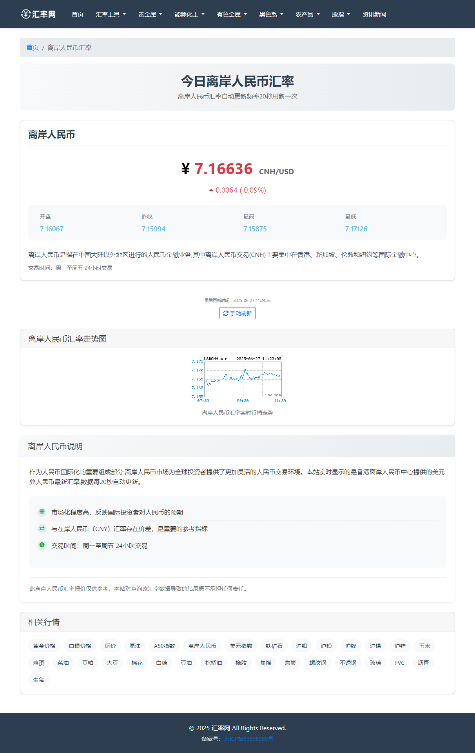This screenshot has width=475, height=753.
Task: Select 首页 in the top navigation
Action: coord(78,15)
